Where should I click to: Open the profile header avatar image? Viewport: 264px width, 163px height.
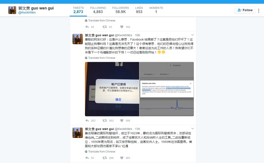(x=12, y=10)
